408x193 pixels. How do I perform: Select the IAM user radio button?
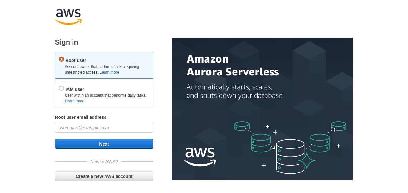tap(61, 88)
